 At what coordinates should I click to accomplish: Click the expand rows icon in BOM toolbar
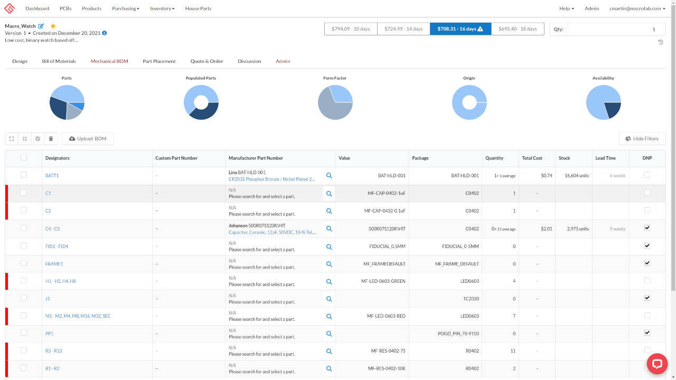(x=12, y=139)
